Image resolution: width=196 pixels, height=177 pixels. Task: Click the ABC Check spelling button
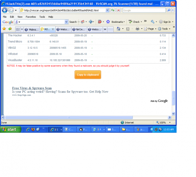135,22
